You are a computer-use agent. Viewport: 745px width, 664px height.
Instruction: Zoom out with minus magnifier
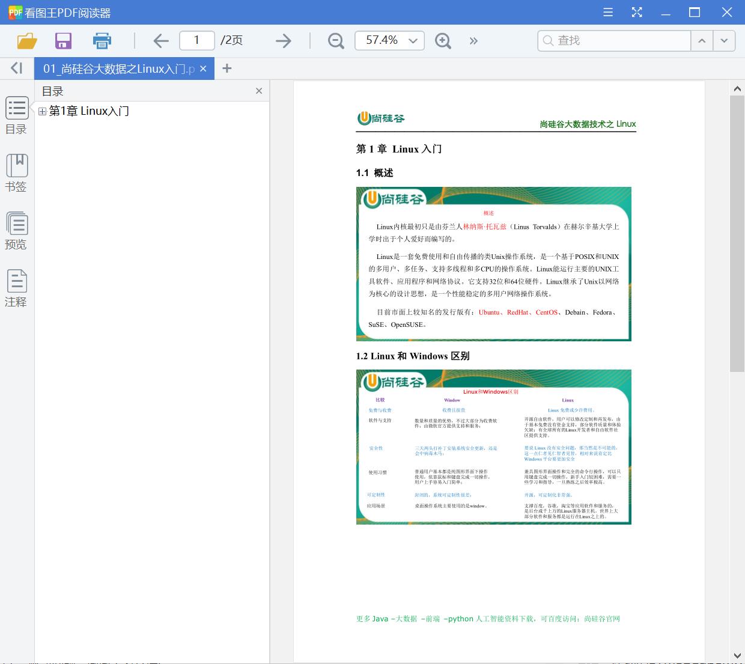(x=336, y=41)
